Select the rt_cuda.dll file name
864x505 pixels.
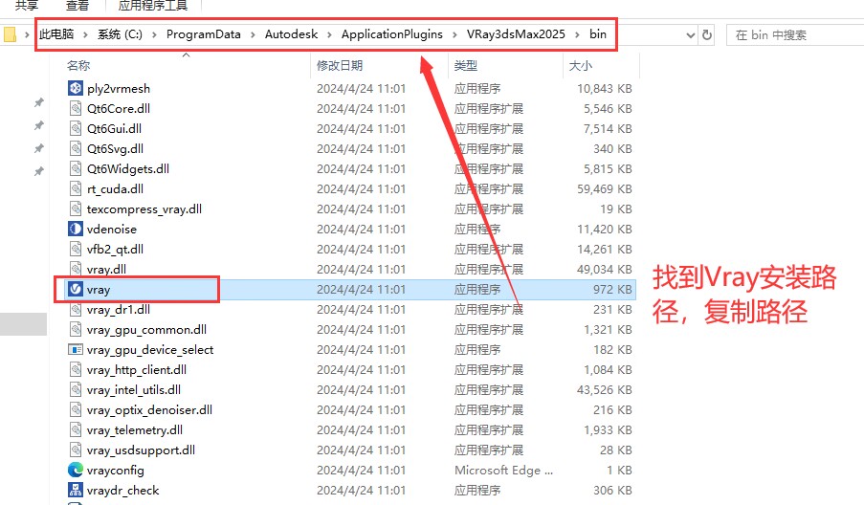coord(115,188)
